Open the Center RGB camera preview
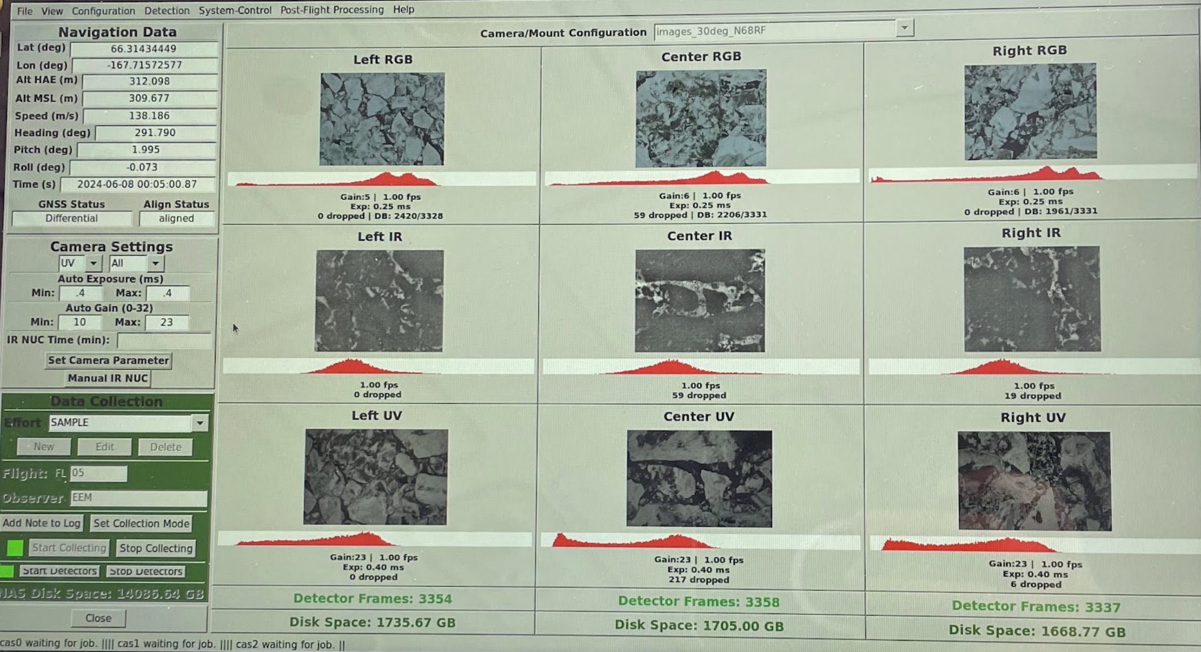Viewport: 1201px width, 652px height. coord(701,118)
